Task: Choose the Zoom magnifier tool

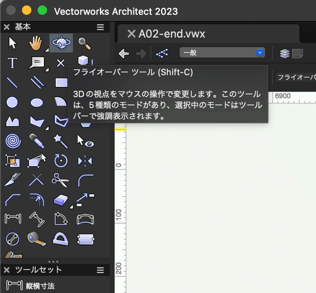Action: [85, 43]
